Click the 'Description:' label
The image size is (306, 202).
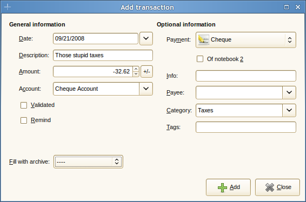[34, 56]
